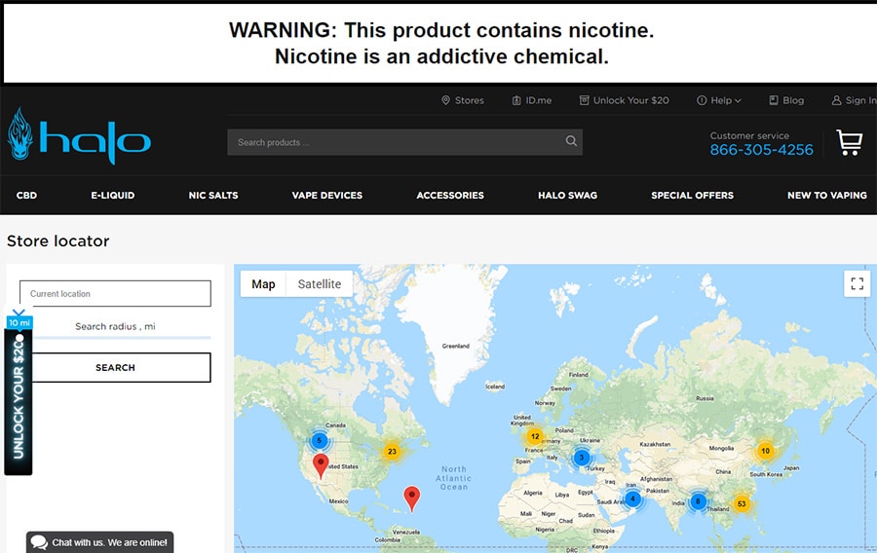Viewport: 877px width, 553px height.
Task: Open the yellow cluster marked 23
Action: pos(392,452)
